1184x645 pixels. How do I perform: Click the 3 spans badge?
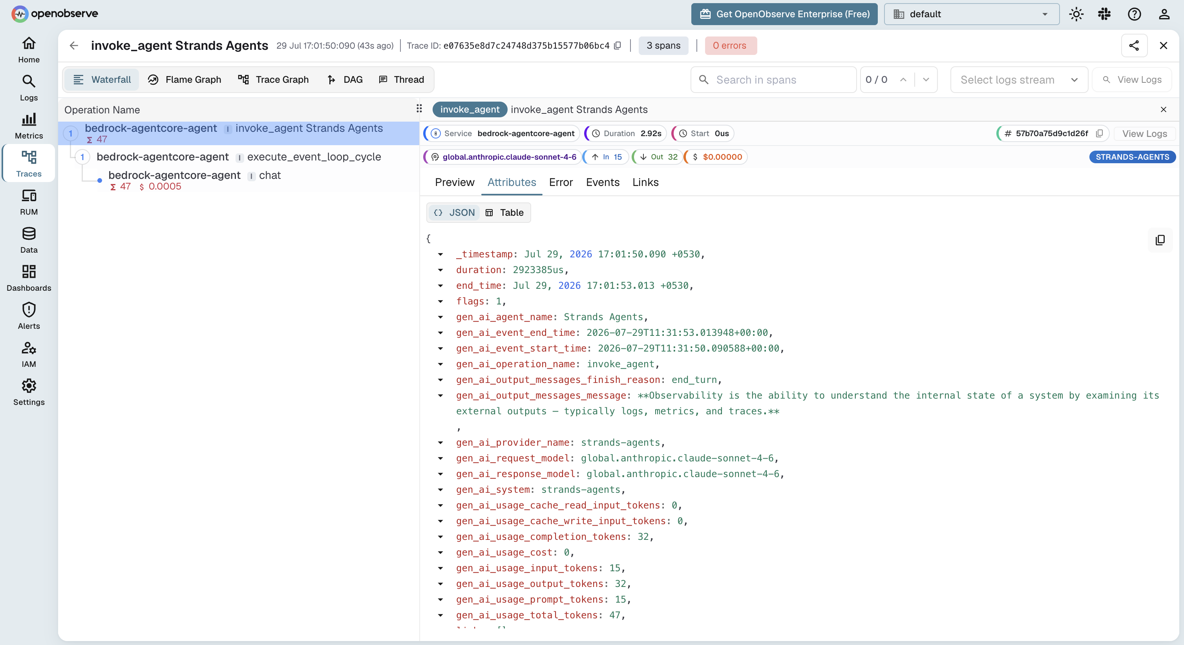click(663, 46)
